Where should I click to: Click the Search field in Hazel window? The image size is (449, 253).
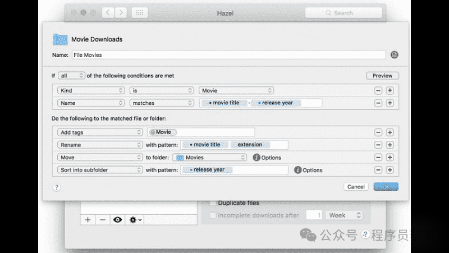tap(343, 13)
